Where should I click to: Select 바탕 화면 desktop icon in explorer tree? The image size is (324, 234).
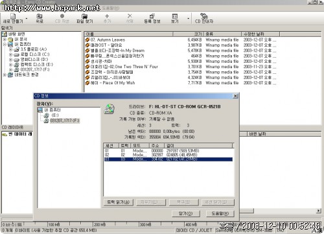[x=14, y=34]
